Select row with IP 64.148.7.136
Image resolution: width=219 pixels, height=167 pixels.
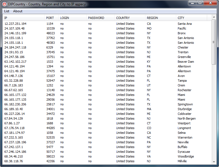[x=107, y=76]
